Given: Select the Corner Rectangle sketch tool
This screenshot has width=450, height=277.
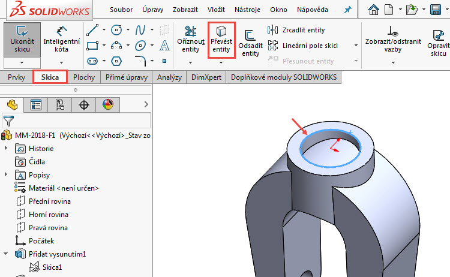Looking at the screenshot, I should click(x=92, y=46).
